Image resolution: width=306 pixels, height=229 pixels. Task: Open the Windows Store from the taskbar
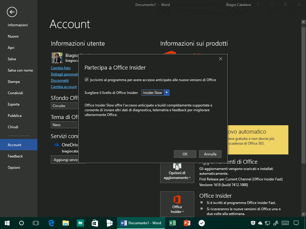[95, 223]
